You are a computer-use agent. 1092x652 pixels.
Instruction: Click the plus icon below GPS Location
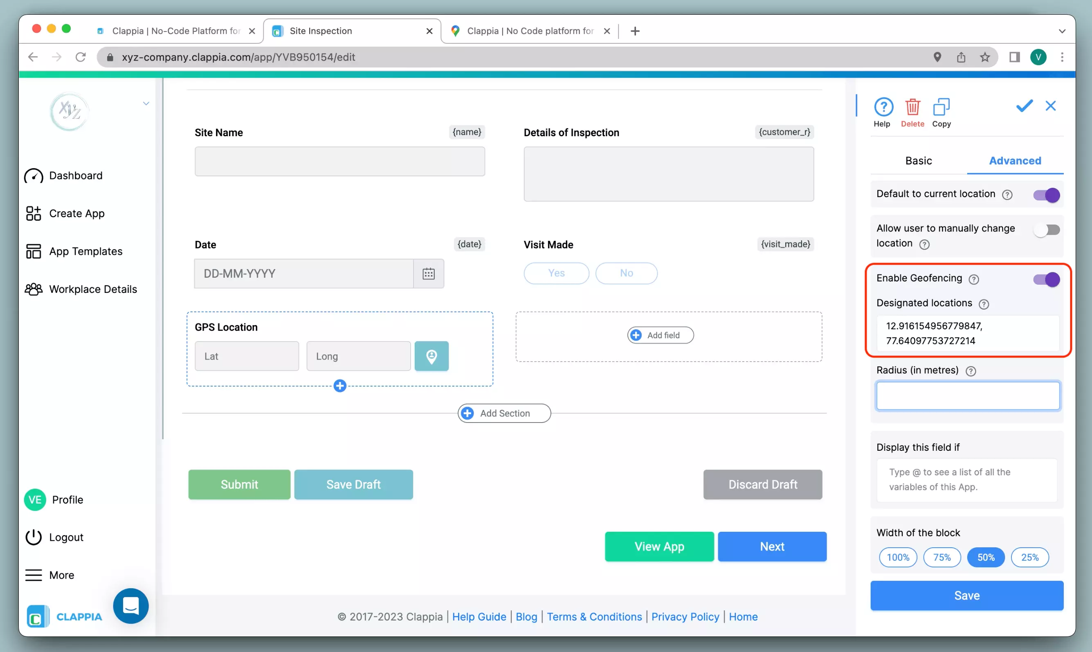(x=339, y=386)
